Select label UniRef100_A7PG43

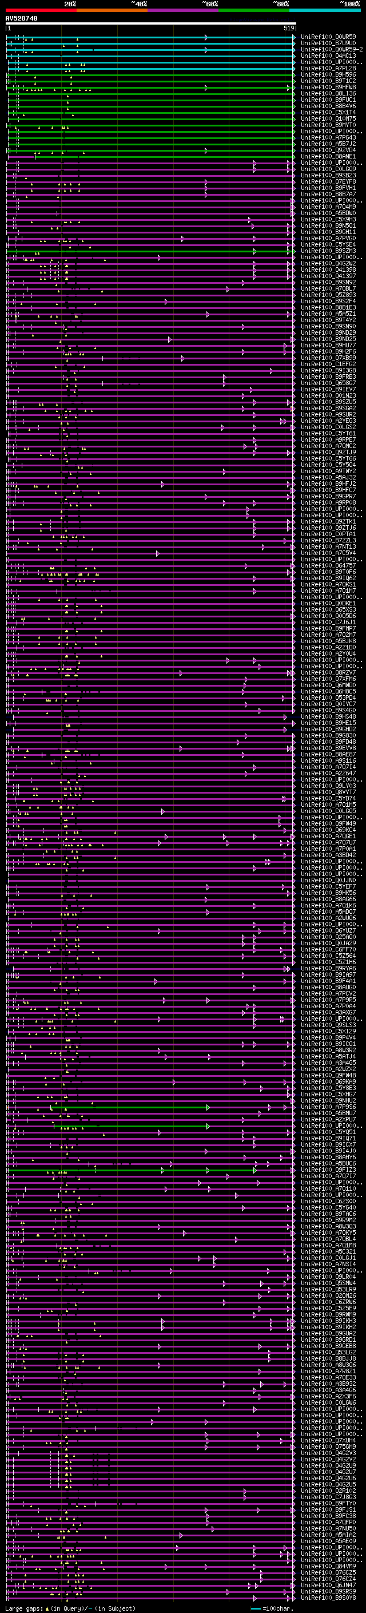pos(328,138)
